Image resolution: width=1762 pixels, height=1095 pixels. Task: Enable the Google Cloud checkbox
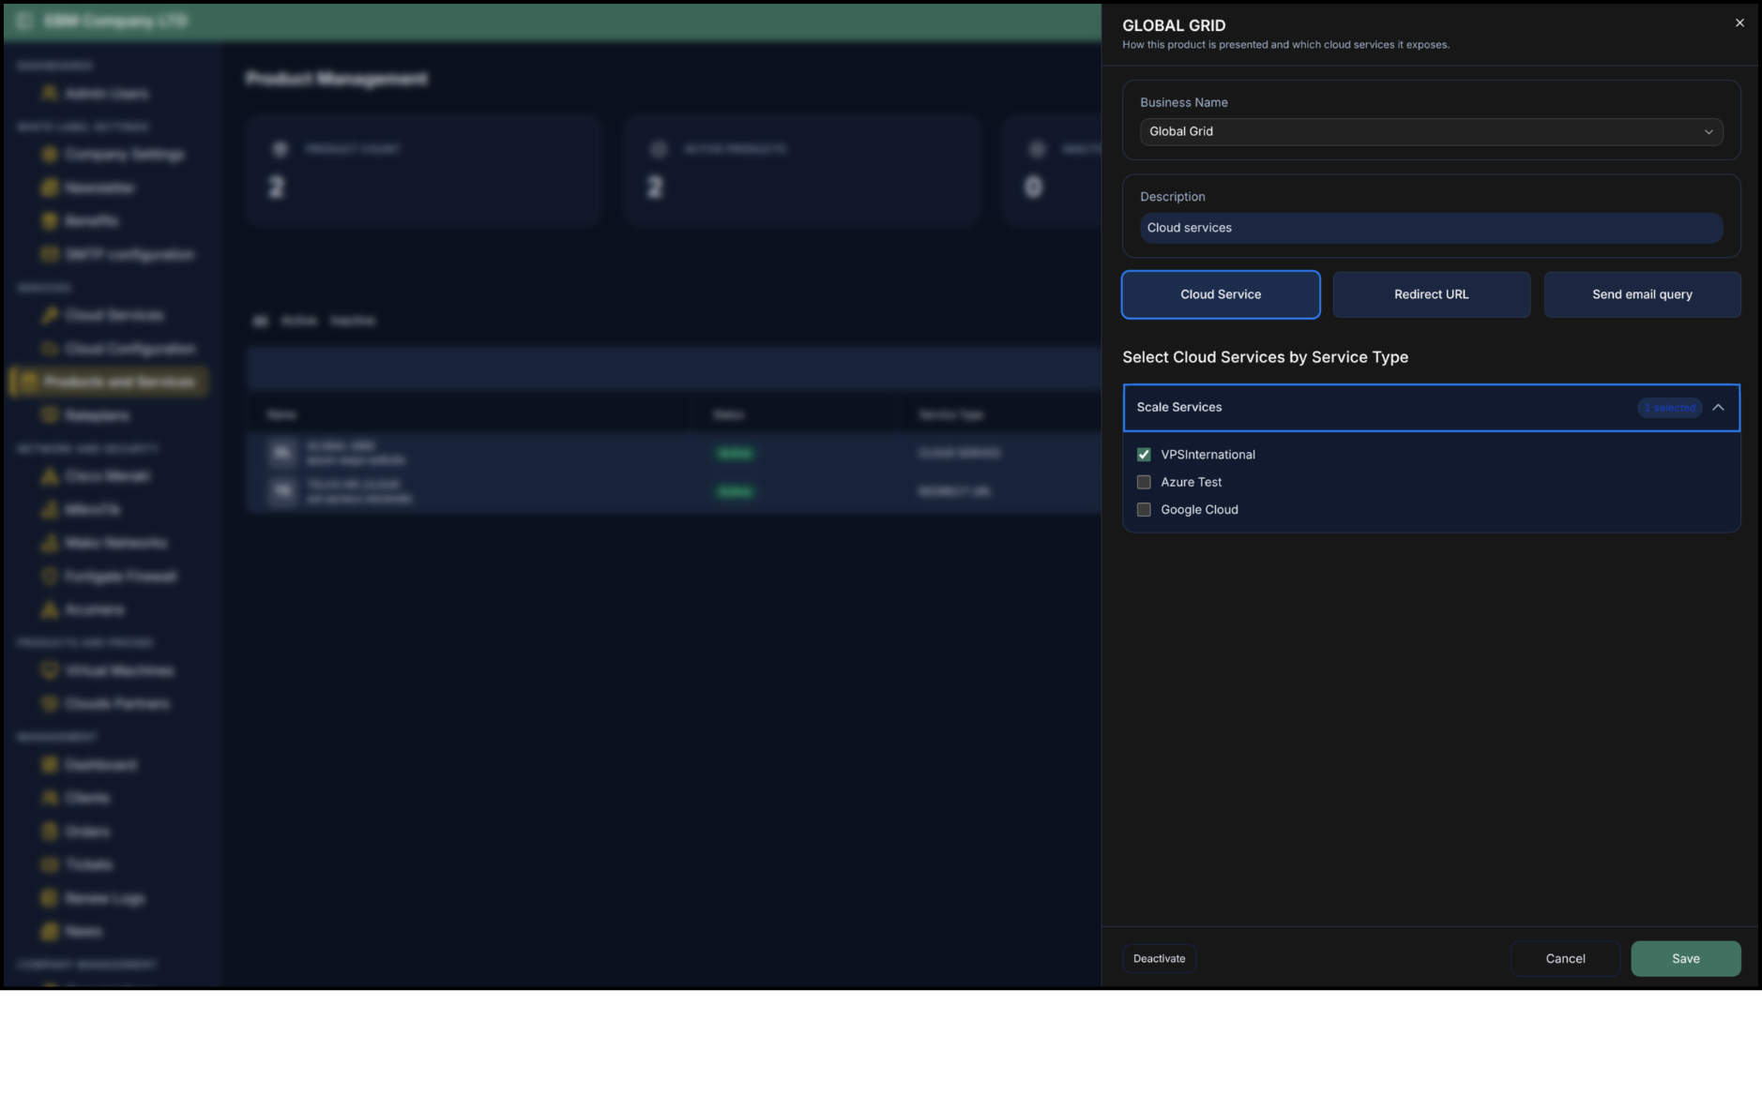coord(1144,510)
